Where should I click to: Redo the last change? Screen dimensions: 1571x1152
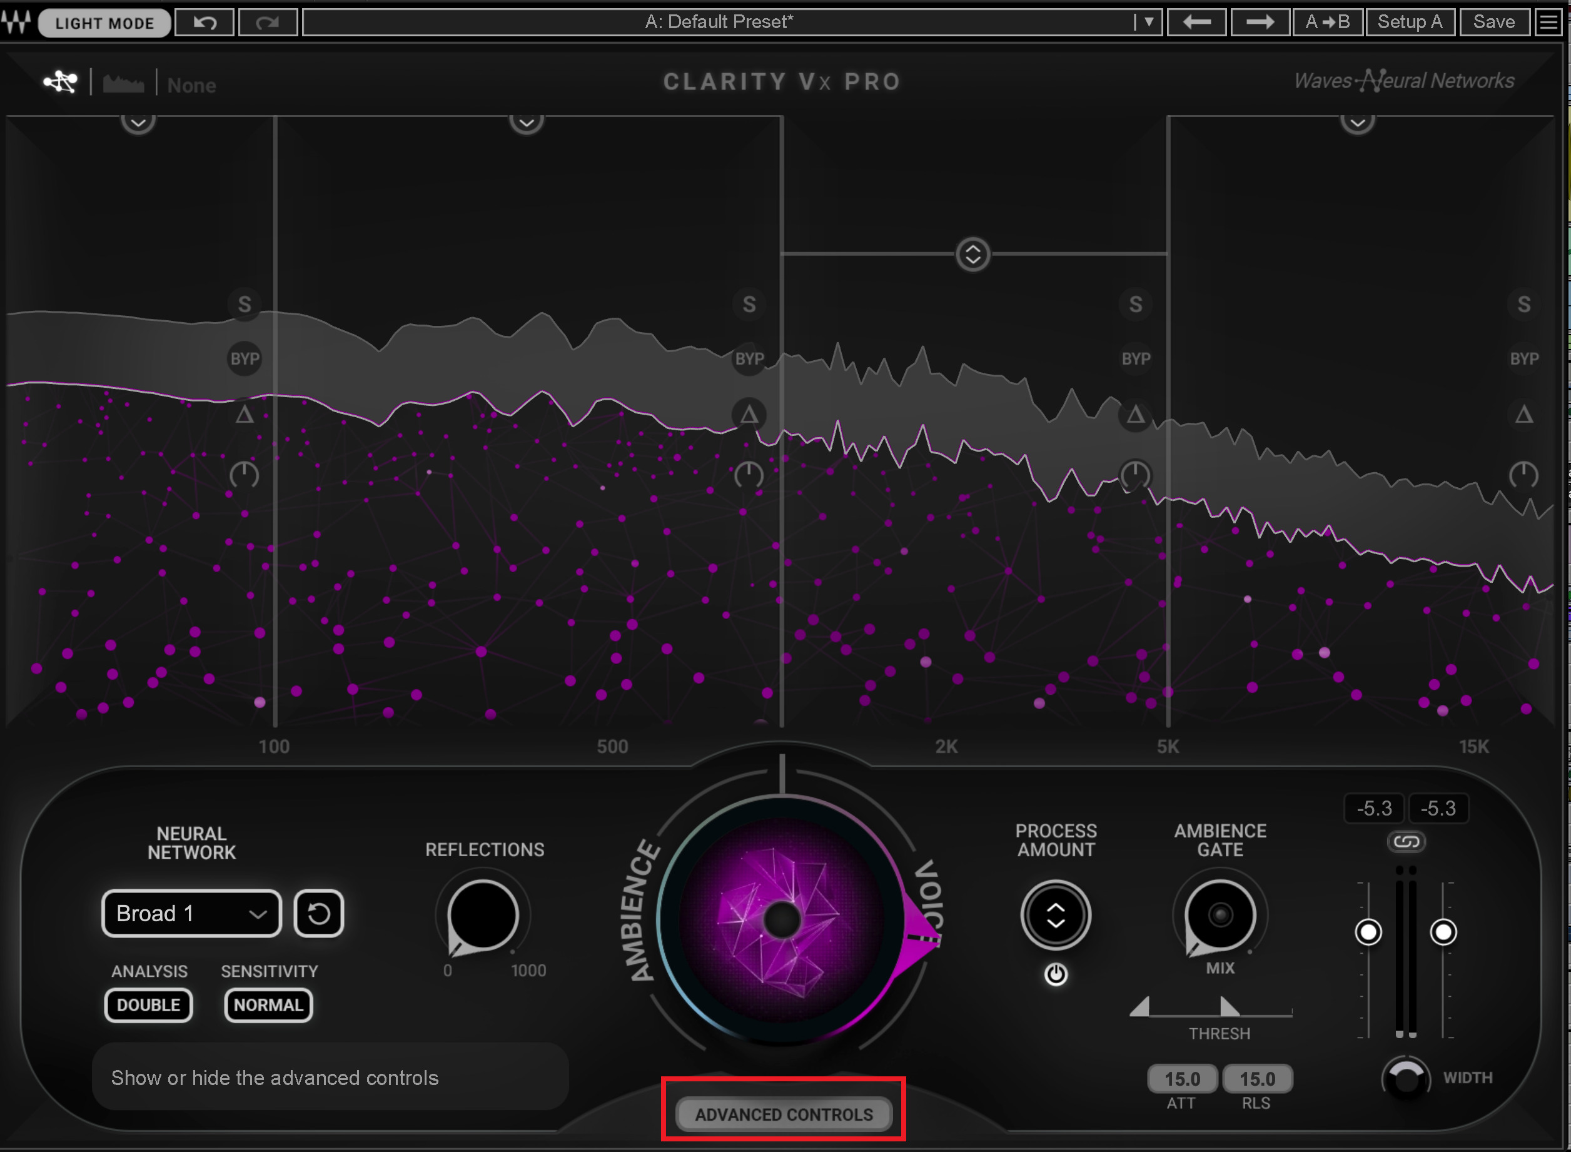(267, 23)
